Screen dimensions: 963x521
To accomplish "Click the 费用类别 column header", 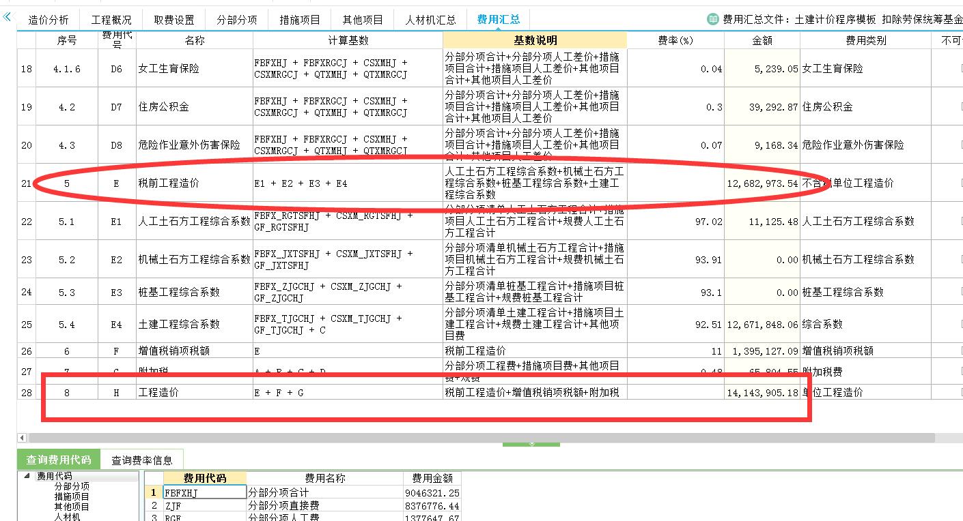I will [865, 40].
